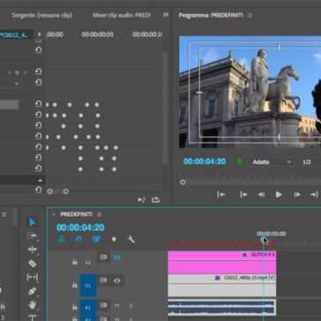Click Go to In point button
The height and width of the screenshot is (321, 321).
point(243,194)
